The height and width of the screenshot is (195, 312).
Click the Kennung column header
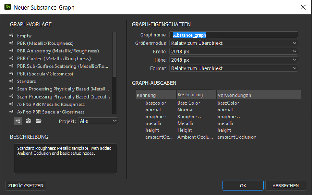(155, 95)
